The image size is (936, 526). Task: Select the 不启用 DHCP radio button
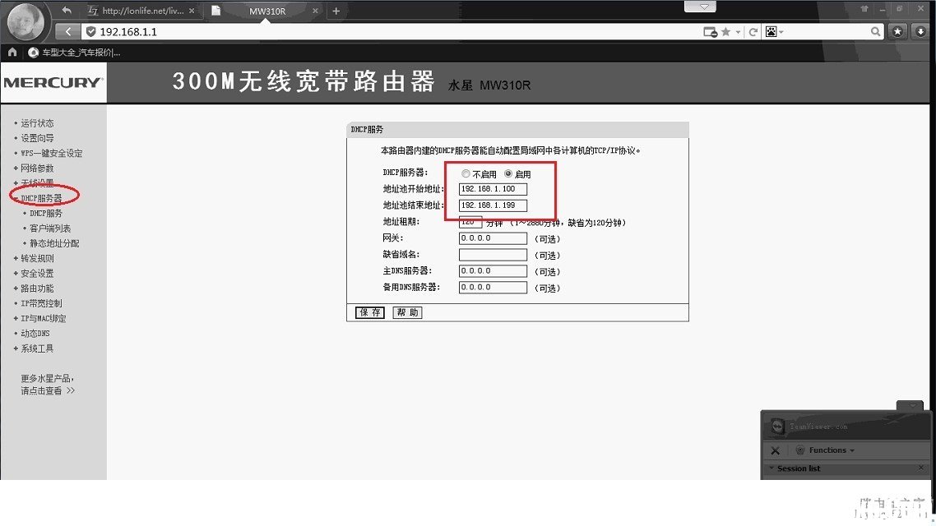coord(466,173)
